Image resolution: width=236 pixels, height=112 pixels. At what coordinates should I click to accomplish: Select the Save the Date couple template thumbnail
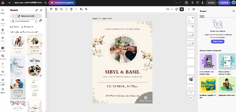click(x=18, y=44)
